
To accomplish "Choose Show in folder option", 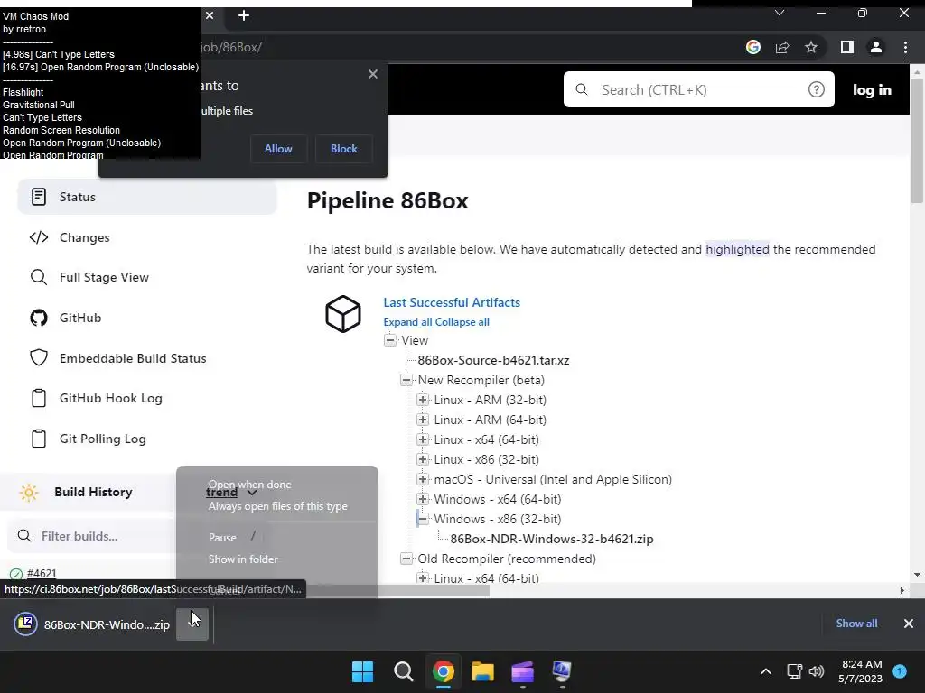I will point(243,559).
